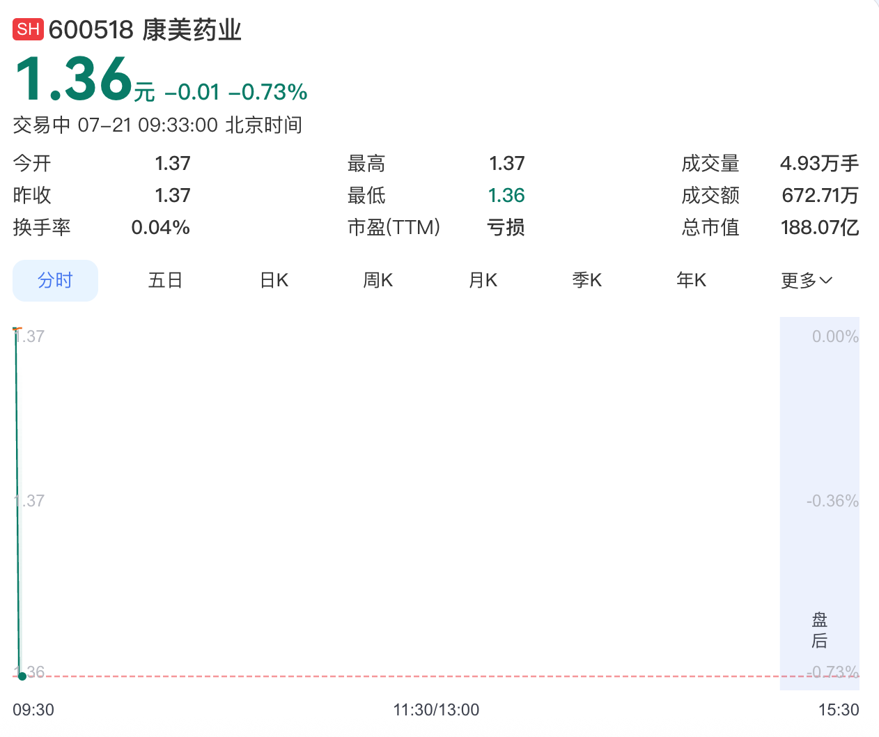Click the 最低 price 1.36
The height and width of the screenshot is (737, 879).
(506, 196)
